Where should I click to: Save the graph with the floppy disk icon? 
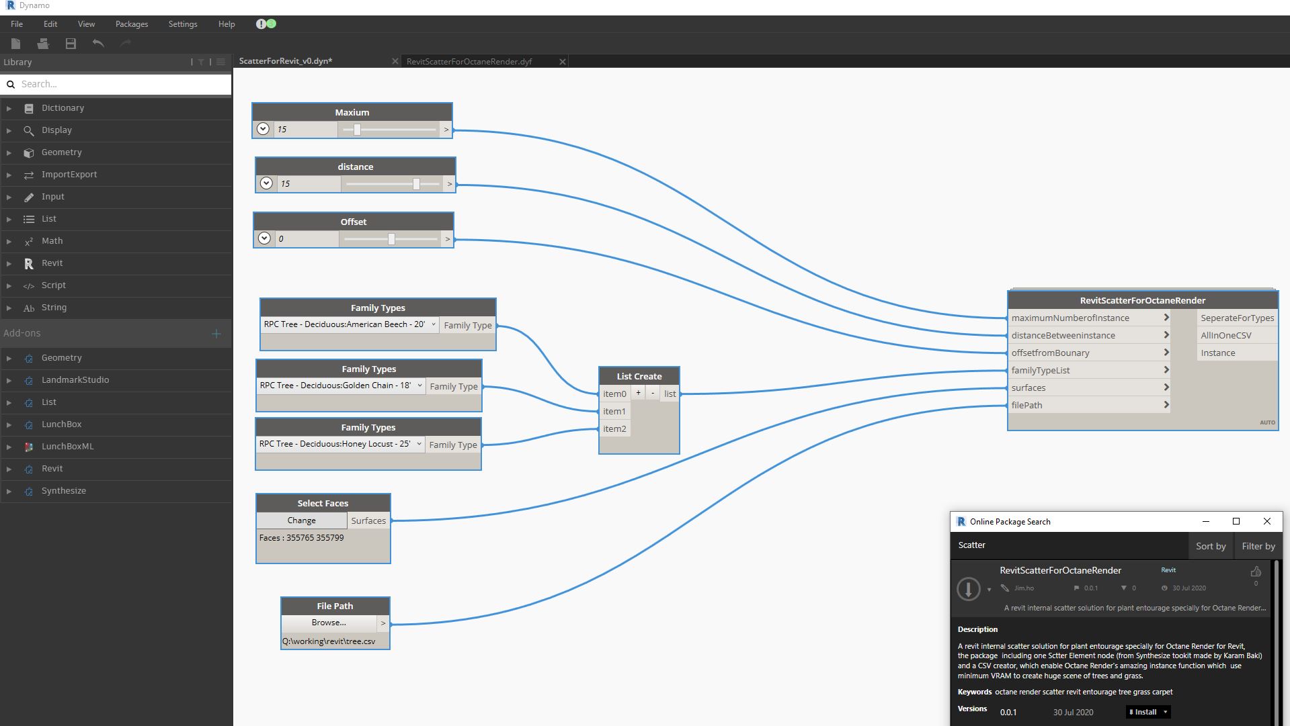[71, 44]
